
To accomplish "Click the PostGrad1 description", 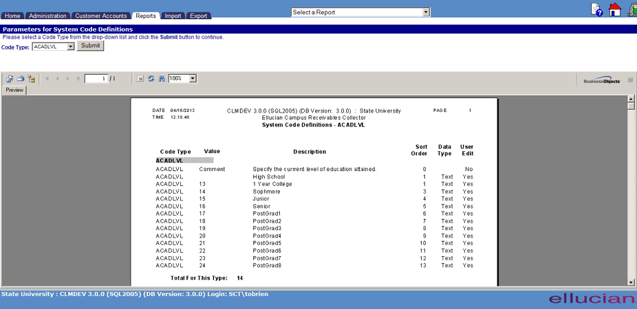I will [x=267, y=214].
